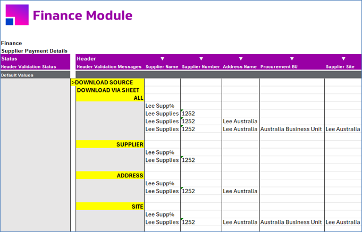The image size is (362, 232).
Task: Open the Supplier Name filter arrow
Action: (162, 59)
